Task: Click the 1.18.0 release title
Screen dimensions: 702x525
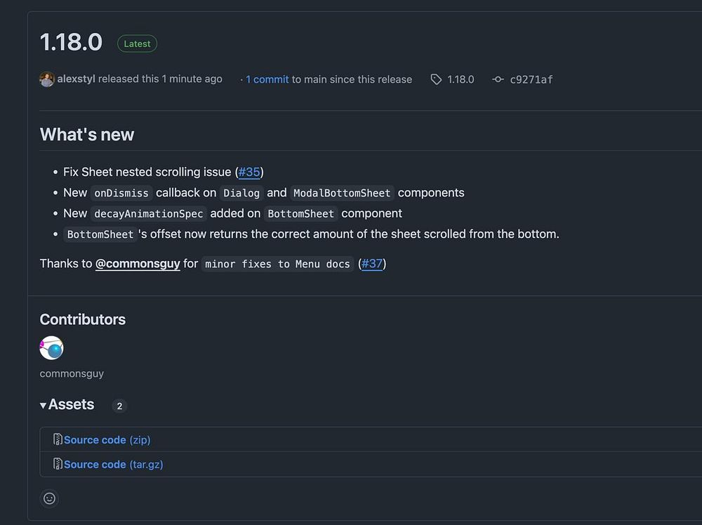Action: 72,42
